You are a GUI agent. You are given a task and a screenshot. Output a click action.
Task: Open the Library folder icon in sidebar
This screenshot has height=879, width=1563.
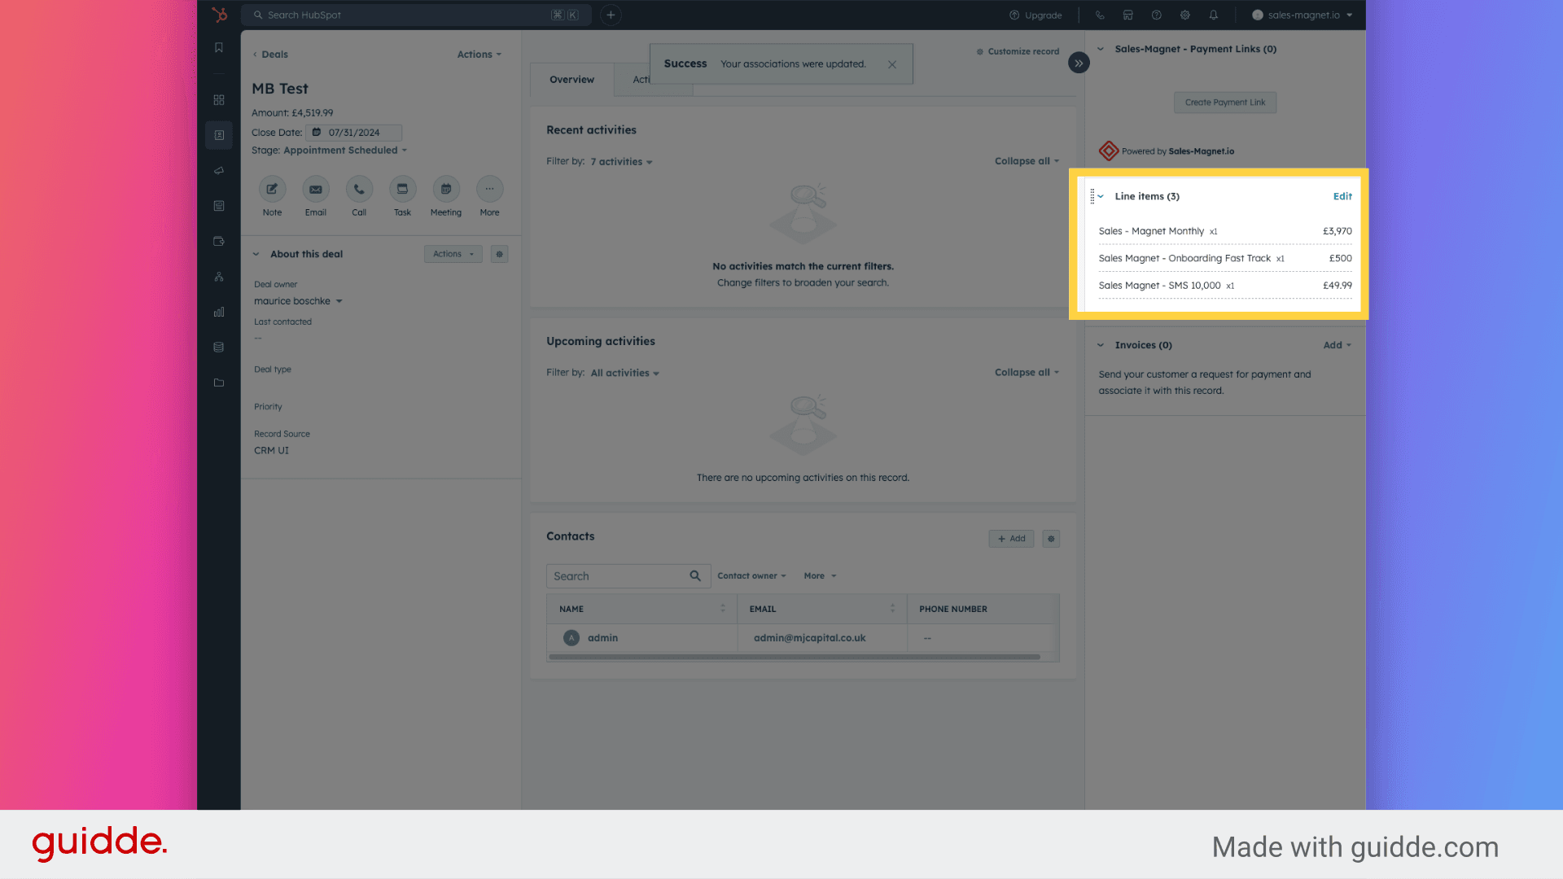click(219, 383)
